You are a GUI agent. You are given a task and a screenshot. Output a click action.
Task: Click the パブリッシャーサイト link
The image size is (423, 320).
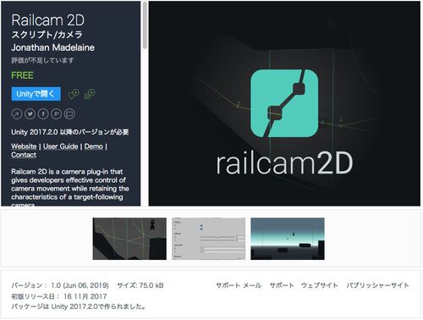pyautogui.click(x=377, y=285)
